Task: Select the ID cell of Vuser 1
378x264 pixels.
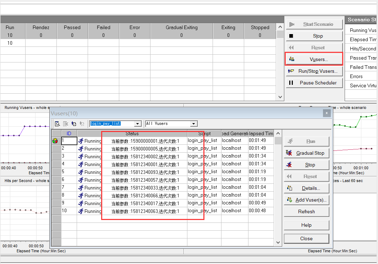Action: [69, 141]
